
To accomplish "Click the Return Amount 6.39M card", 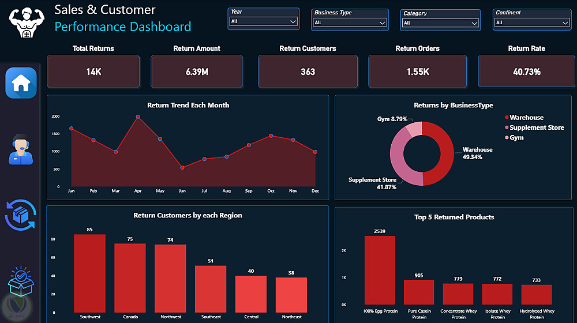I will [197, 72].
